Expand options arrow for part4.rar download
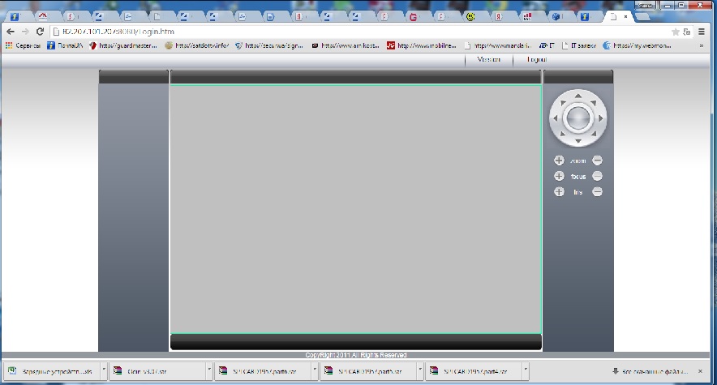 (x=526, y=371)
